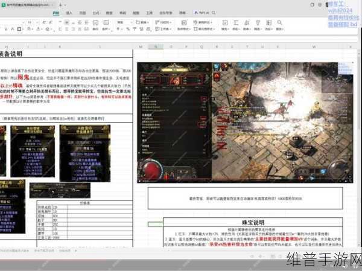This screenshot has width=362, height=271.
Task: Select the green-outlined active cell left of 珠宝说明
Action: 156,224
